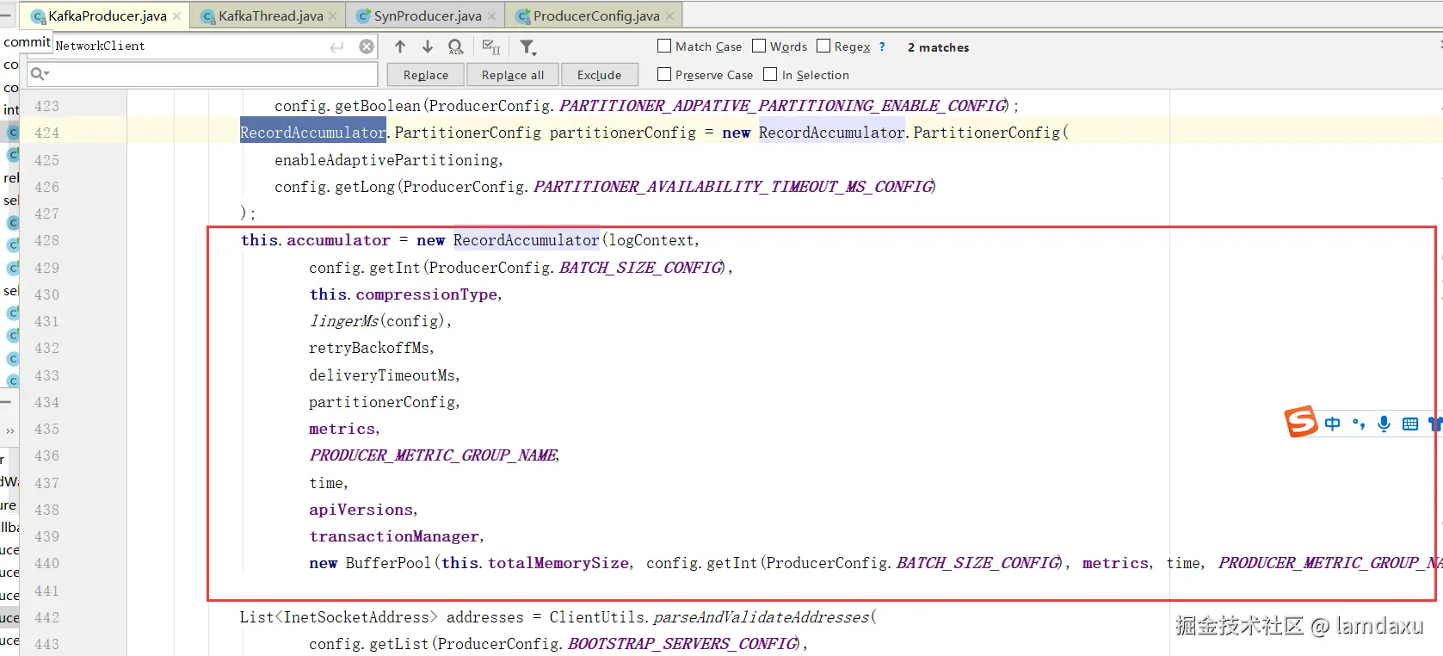Open Sogou soft keyboard icon
Viewport: 1443px width, 656px height.
[1410, 424]
